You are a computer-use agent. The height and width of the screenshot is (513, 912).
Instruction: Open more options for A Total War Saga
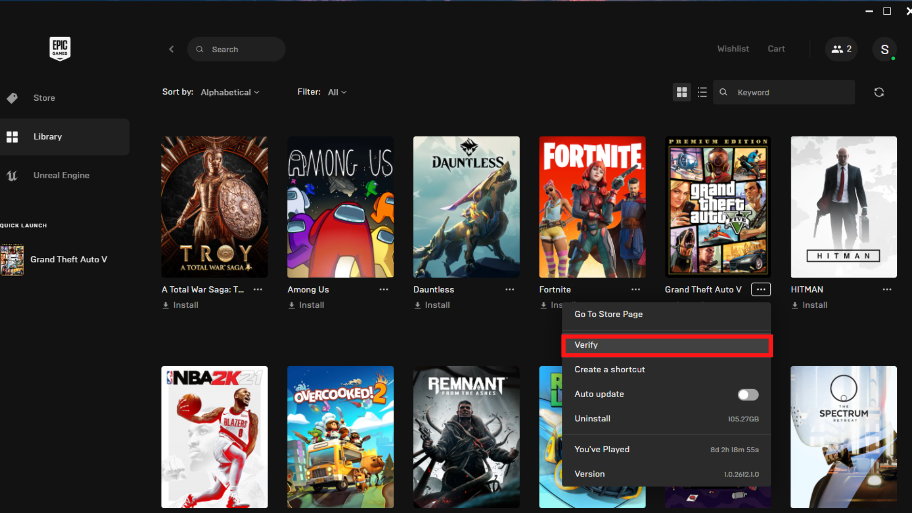click(x=258, y=289)
